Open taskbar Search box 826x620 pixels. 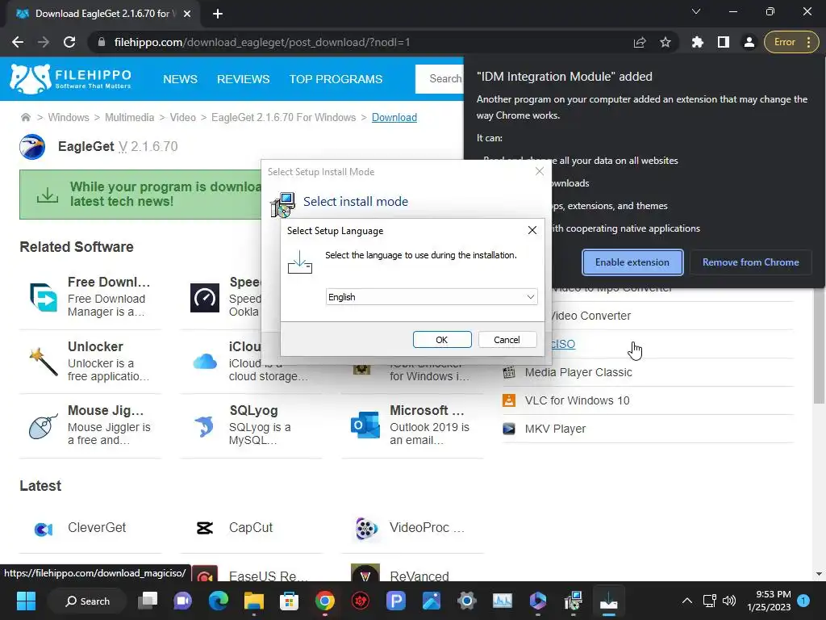(x=87, y=601)
